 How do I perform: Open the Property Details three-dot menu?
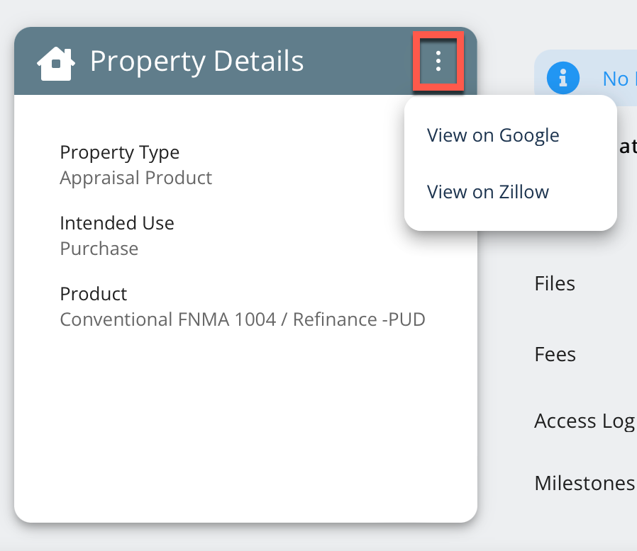[x=438, y=61]
